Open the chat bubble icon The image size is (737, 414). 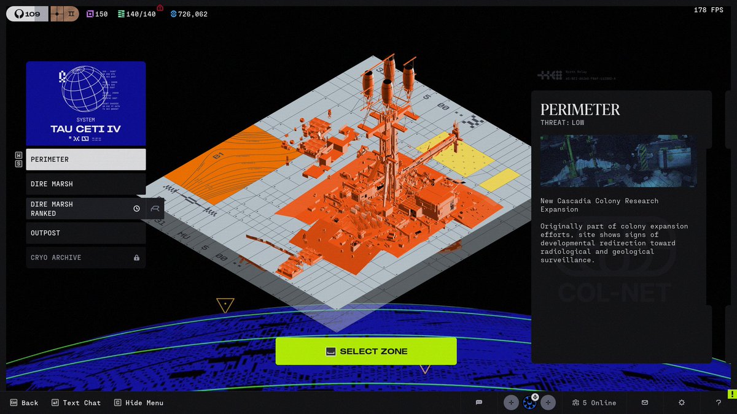click(x=479, y=403)
